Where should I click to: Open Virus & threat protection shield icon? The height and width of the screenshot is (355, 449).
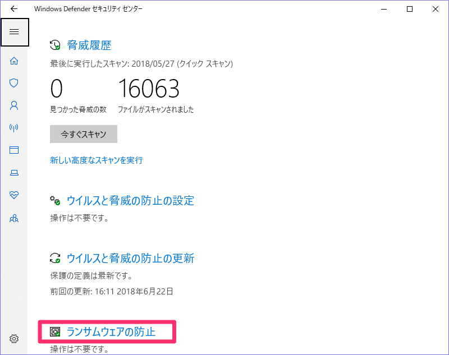(14, 83)
